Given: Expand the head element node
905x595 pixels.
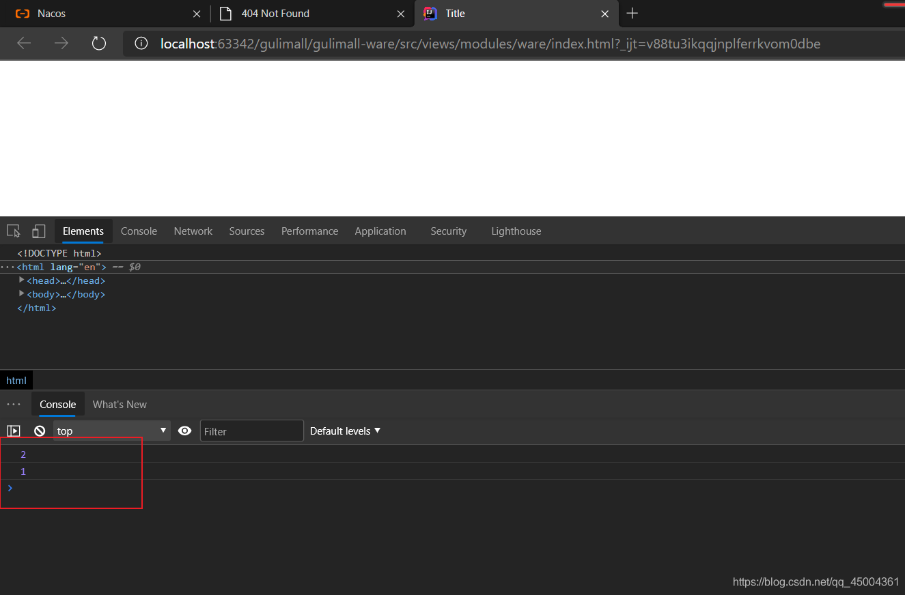Looking at the screenshot, I should click(22, 280).
